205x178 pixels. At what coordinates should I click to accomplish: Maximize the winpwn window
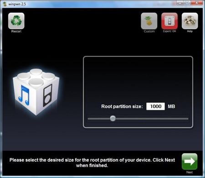coord(187,3)
